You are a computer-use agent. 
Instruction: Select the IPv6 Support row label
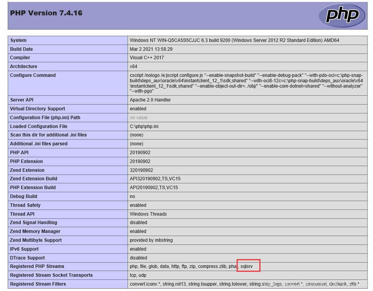pyautogui.click(x=22, y=249)
